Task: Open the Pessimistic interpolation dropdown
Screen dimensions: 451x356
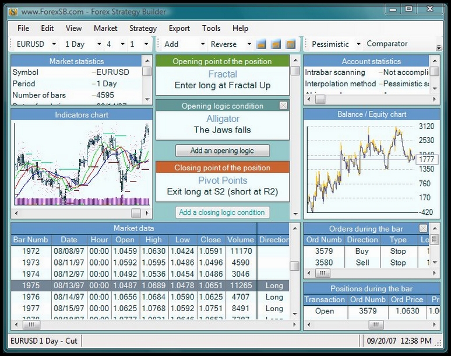Action: 358,44
